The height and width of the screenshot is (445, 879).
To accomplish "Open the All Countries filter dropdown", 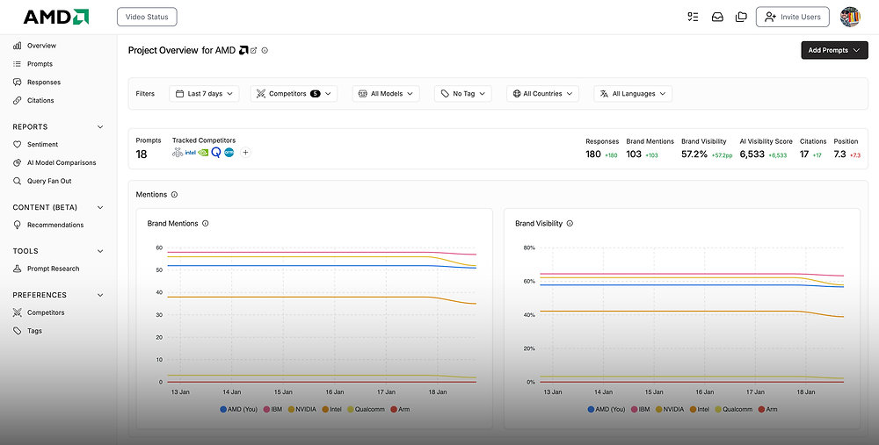I will (x=542, y=94).
